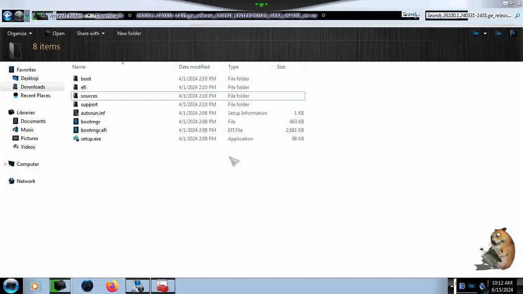The width and height of the screenshot is (523, 294).
Task: Open the Videos library
Action: [x=28, y=147]
